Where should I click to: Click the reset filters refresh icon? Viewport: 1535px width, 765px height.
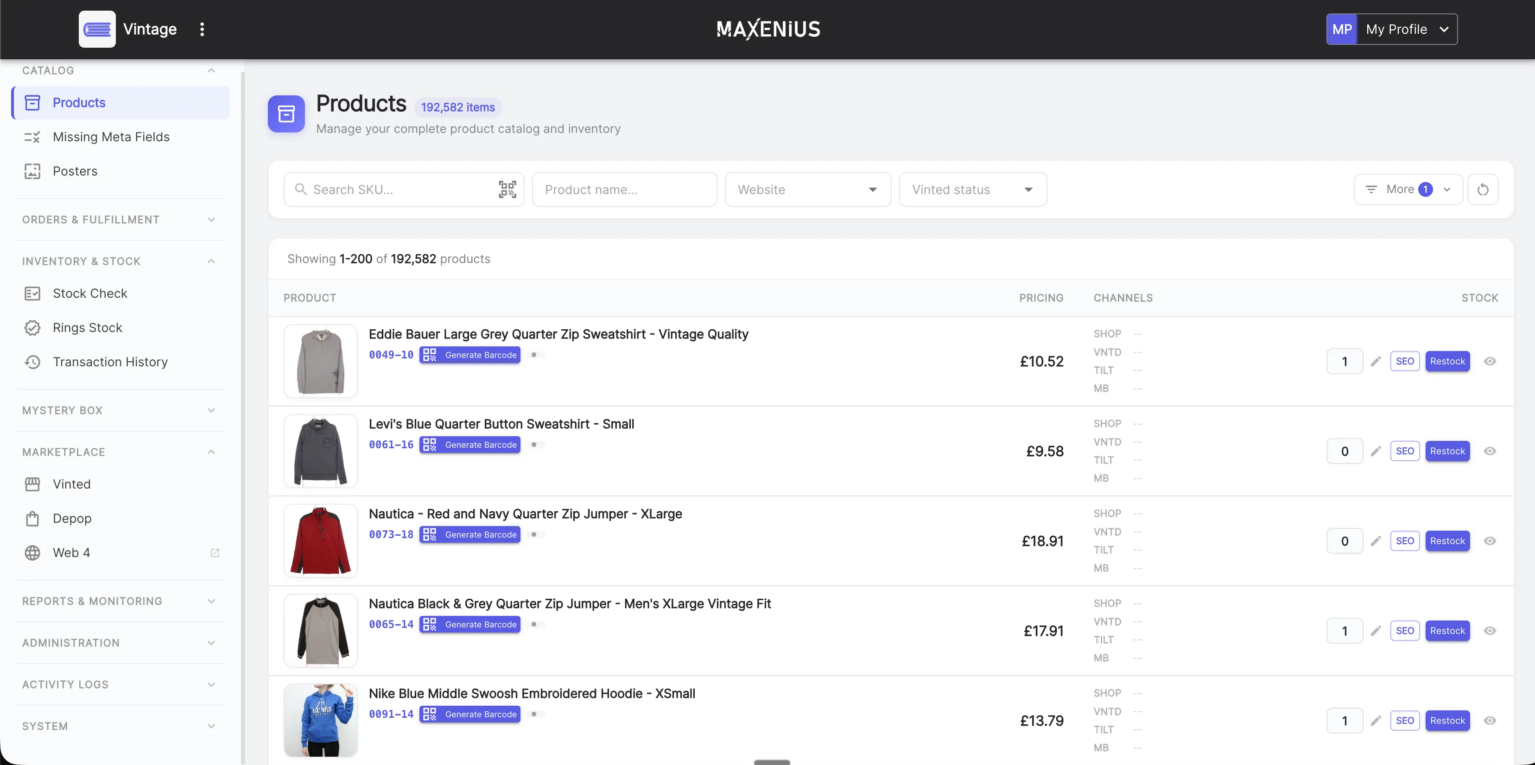(x=1483, y=189)
